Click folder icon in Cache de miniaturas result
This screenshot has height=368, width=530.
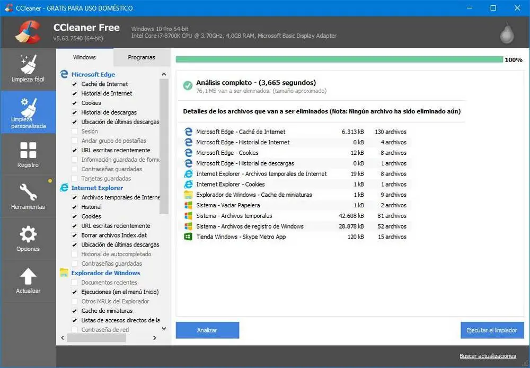pos(188,195)
